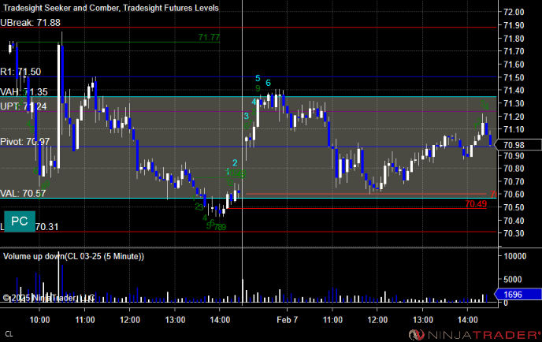
Task: Click the 70.30 price axis value
Action: coord(514,233)
